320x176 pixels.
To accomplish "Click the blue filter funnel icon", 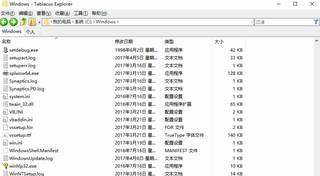I will (x=316, y=22).
